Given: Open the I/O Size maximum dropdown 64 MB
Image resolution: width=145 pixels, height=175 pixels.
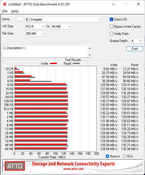Looking at the screenshot, I should click(x=62, y=27).
